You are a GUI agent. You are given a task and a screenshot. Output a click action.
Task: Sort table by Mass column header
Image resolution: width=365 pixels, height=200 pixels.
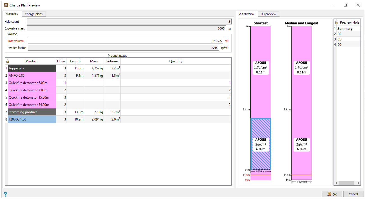(x=94, y=61)
